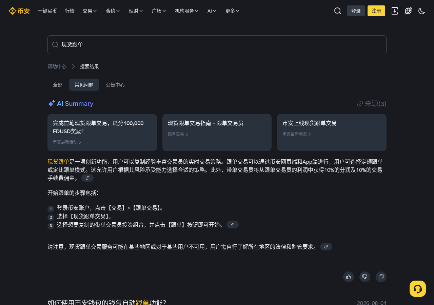Open 来源(3) sources link
Image resolution: width=434 pixels, height=305 pixels.
(372, 104)
